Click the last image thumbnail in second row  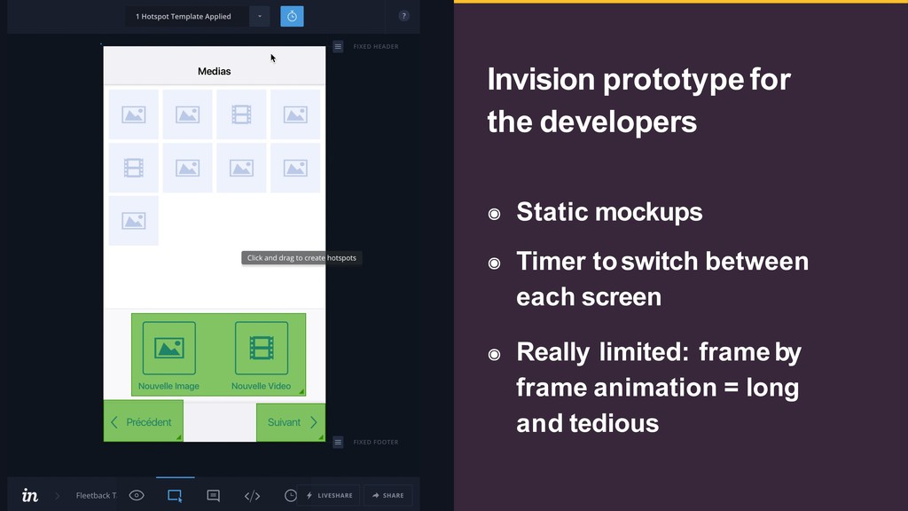point(295,168)
